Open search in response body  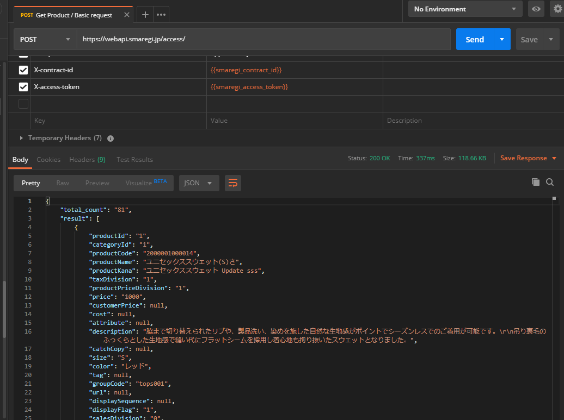pyautogui.click(x=550, y=182)
